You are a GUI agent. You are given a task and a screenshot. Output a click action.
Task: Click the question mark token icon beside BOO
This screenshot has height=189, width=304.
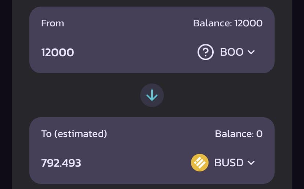[206, 52]
